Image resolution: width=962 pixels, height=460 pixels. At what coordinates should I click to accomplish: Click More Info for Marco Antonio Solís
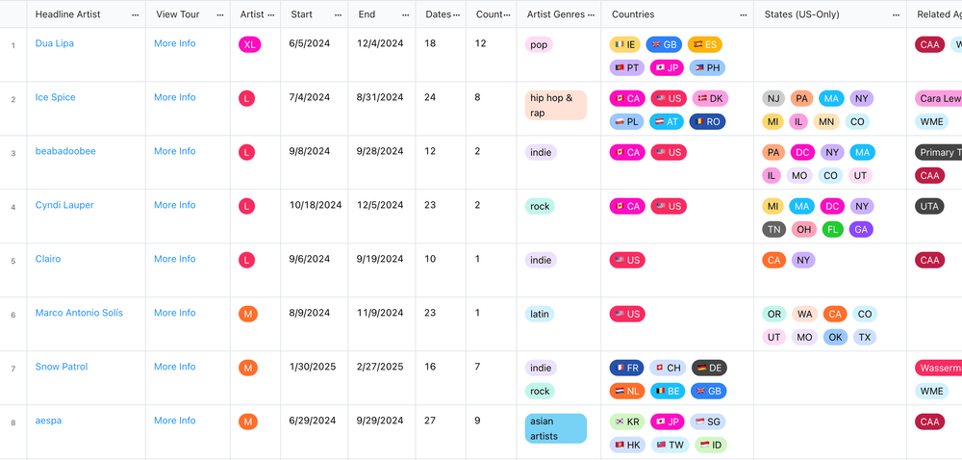click(175, 314)
